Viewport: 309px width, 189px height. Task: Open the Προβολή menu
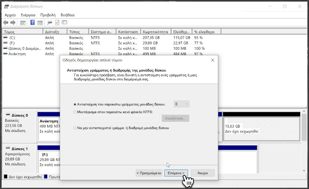coord(48,15)
